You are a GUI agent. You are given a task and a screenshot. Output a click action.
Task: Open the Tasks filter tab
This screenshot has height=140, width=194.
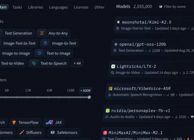17,7
